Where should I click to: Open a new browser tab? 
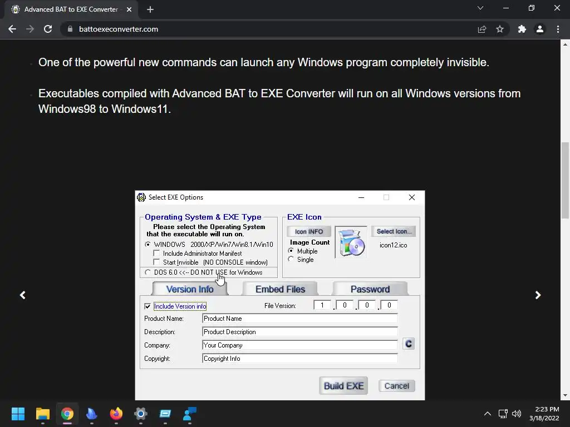[150, 9]
